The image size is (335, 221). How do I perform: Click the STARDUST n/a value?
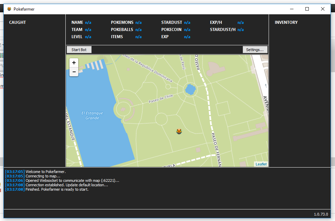click(187, 22)
